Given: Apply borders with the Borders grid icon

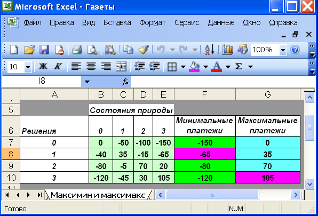Looking at the screenshot, I should pyautogui.click(x=172, y=67).
